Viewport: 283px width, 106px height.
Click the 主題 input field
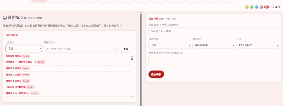[214, 31]
